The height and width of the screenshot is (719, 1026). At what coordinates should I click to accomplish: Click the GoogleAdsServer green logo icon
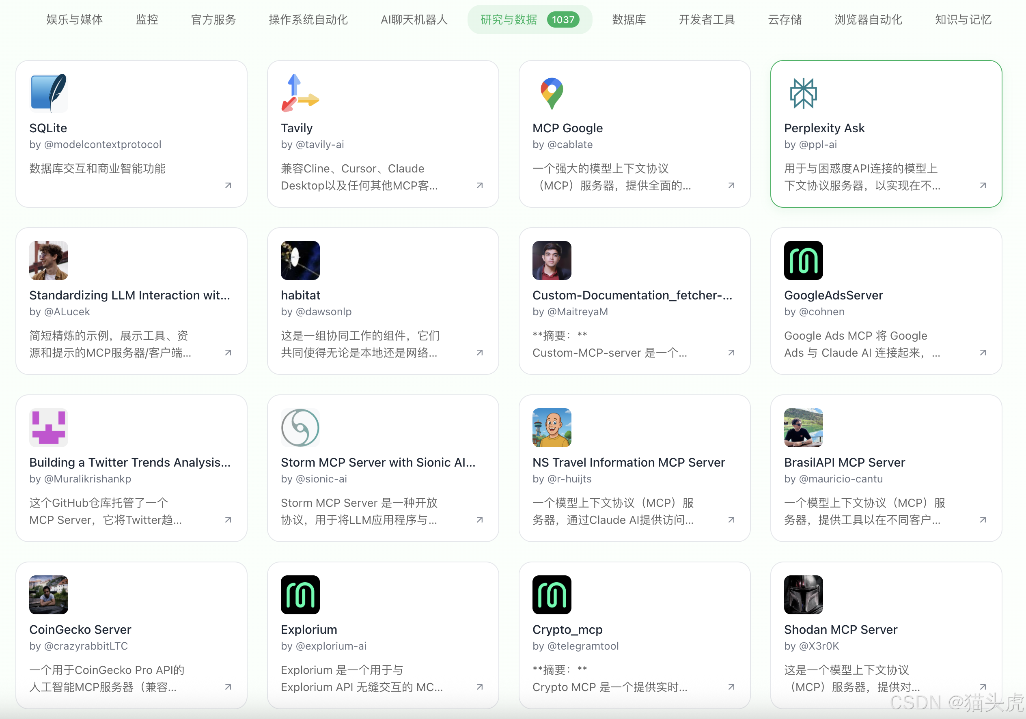[804, 260]
